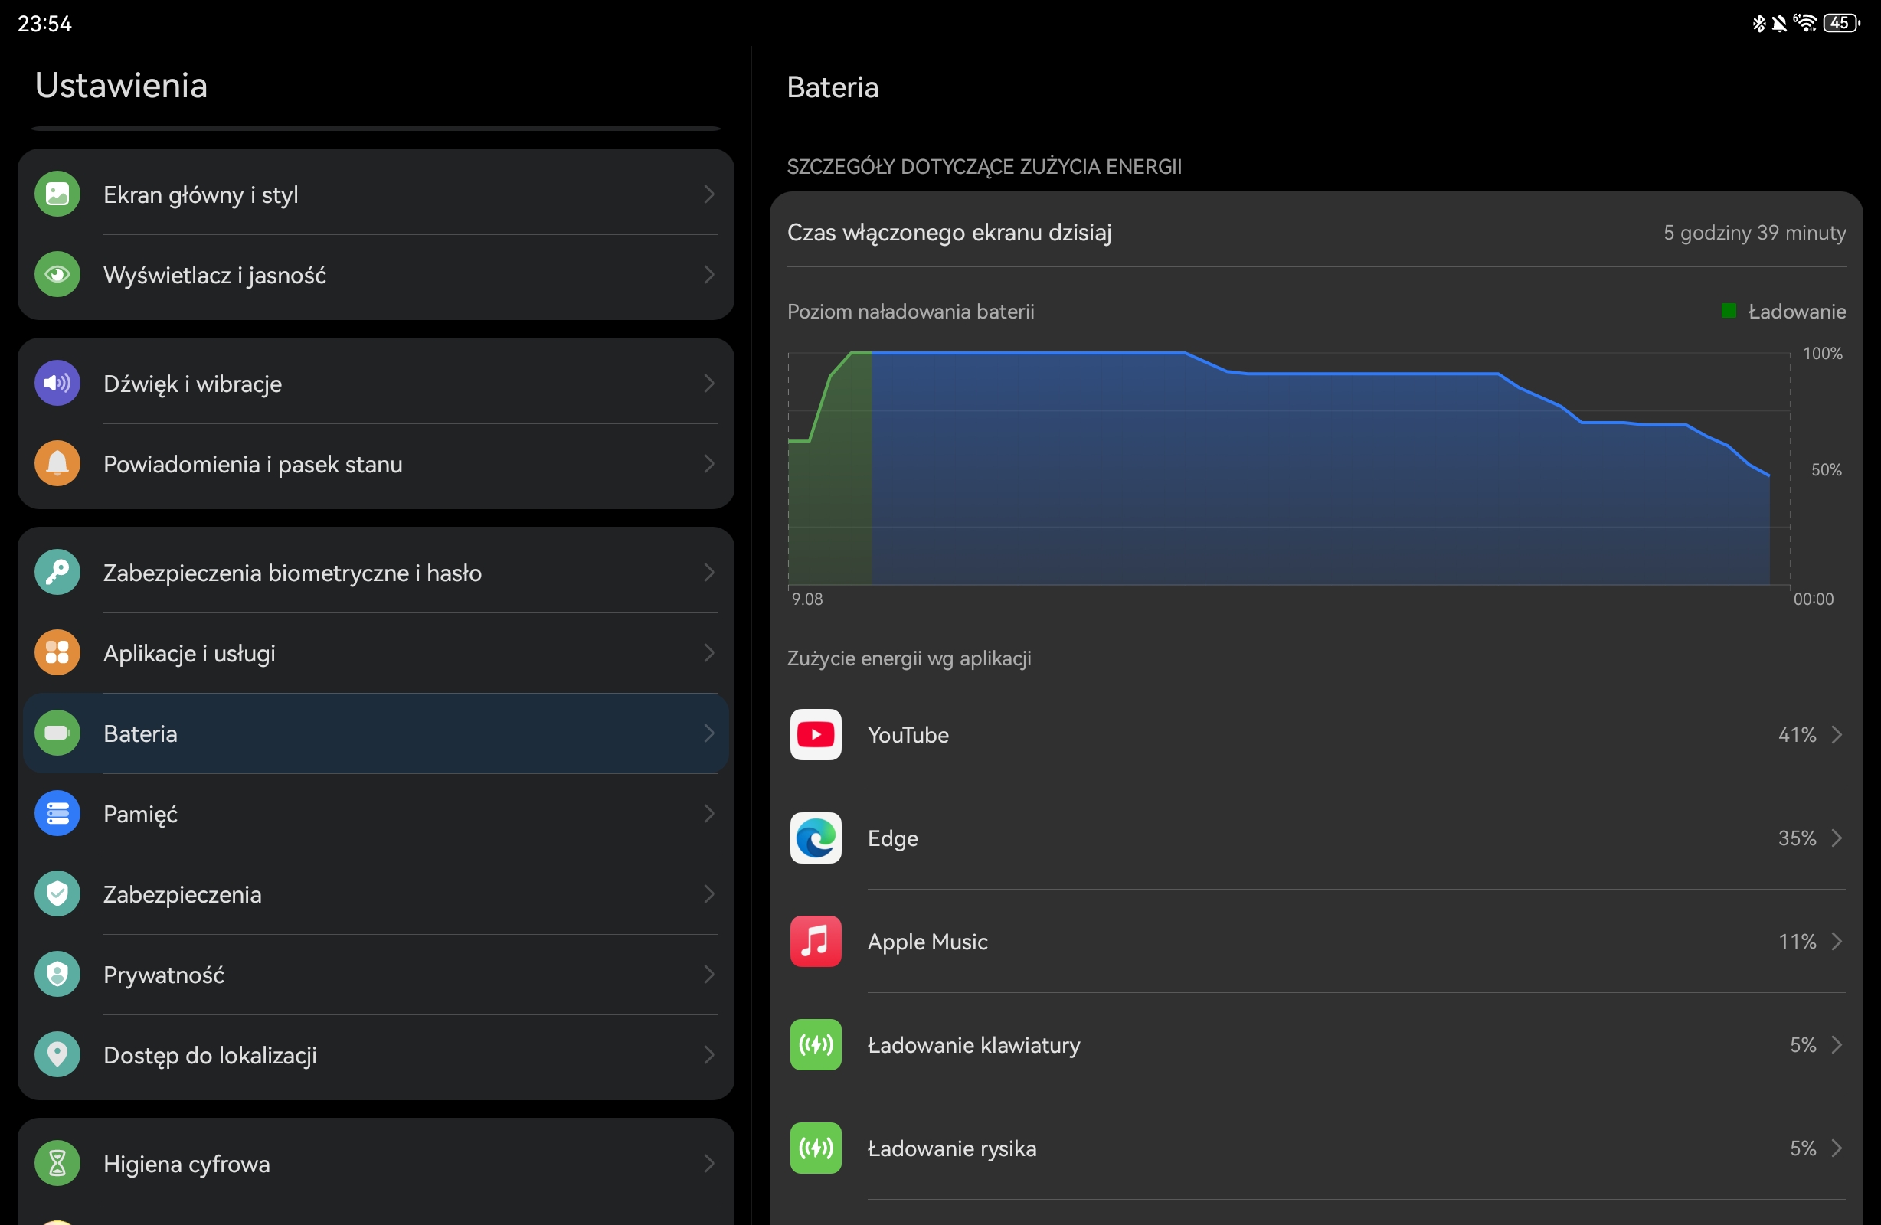Tap the biometric key icon
1881x1225 pixels.
(57, 572)
